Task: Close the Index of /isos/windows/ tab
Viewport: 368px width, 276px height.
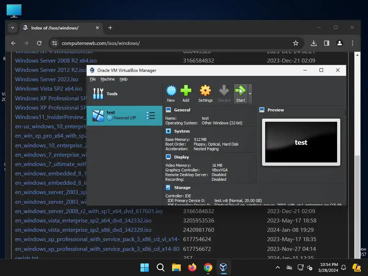Action: (x=97, y=28)
